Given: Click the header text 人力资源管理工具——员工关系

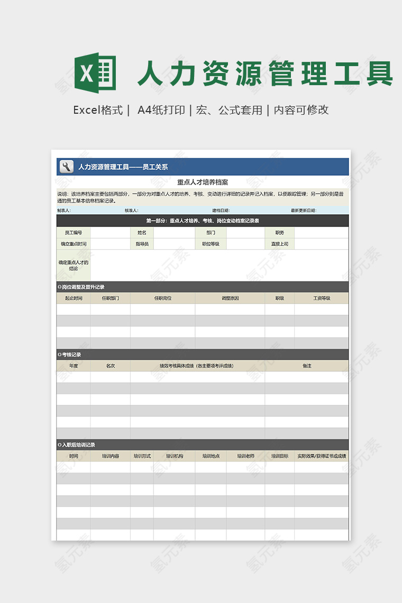Looking at the screenshot, I should (123, 167).
